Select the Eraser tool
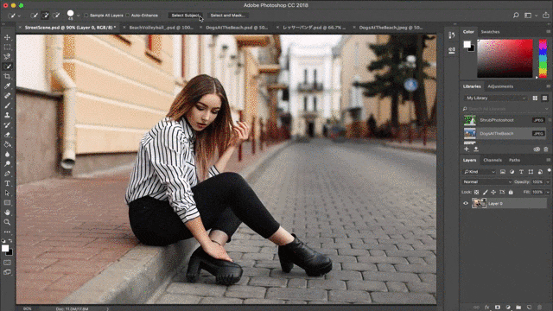The height and width of the screenshot is (311, 553). [x=7, y=135]
